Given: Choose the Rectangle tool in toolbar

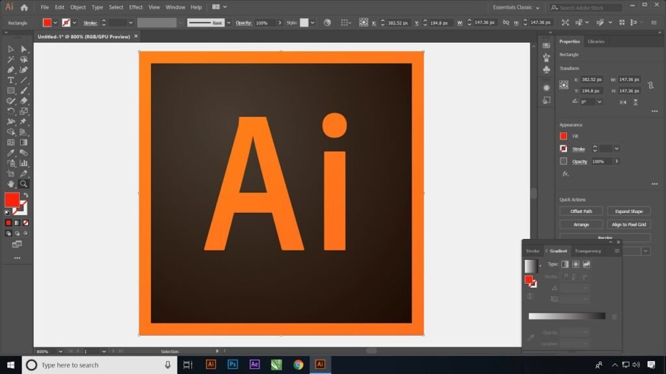Looking at the screenshot, I should (x=10, y=91).
